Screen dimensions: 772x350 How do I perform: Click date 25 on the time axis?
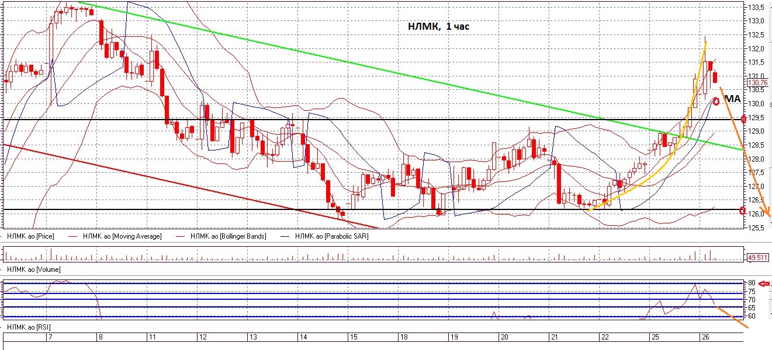click(x=654, y=338)
